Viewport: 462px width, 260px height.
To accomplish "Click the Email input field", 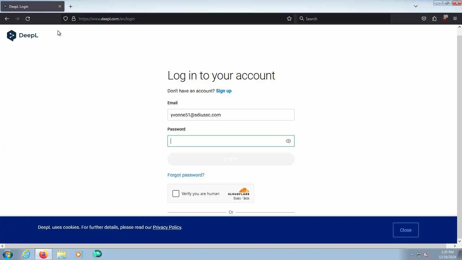I will click(x=231, y=115).
